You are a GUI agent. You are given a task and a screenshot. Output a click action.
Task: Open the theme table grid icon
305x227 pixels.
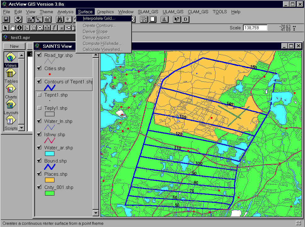(48, 19)
